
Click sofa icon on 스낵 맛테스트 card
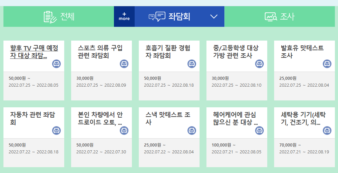[x=192, y=130]
